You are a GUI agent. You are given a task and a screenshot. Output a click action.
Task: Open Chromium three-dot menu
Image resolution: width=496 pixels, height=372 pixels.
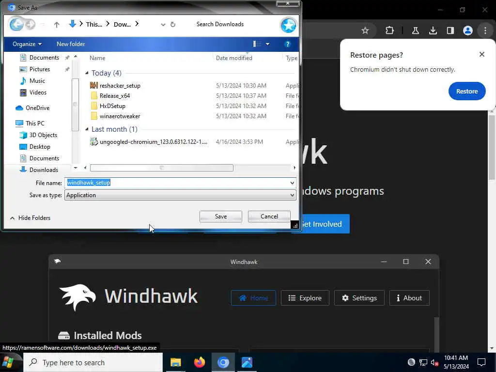coord(485,31)
